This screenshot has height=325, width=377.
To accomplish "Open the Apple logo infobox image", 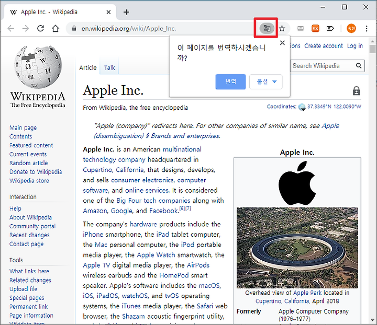I will pos(297,182).
